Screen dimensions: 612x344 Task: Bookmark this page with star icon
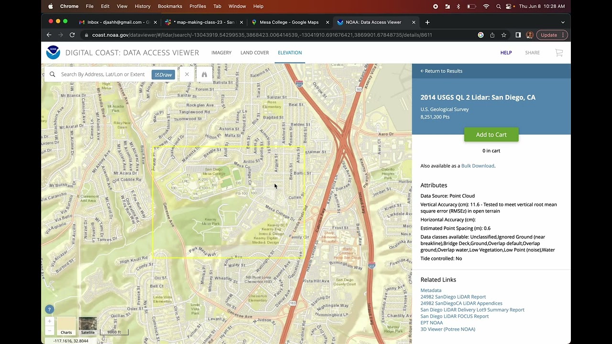[503, 35]
